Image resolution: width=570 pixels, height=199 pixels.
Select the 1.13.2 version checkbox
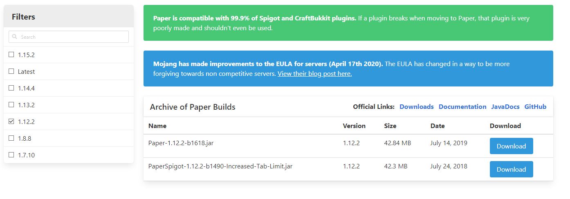click(11, 105)
